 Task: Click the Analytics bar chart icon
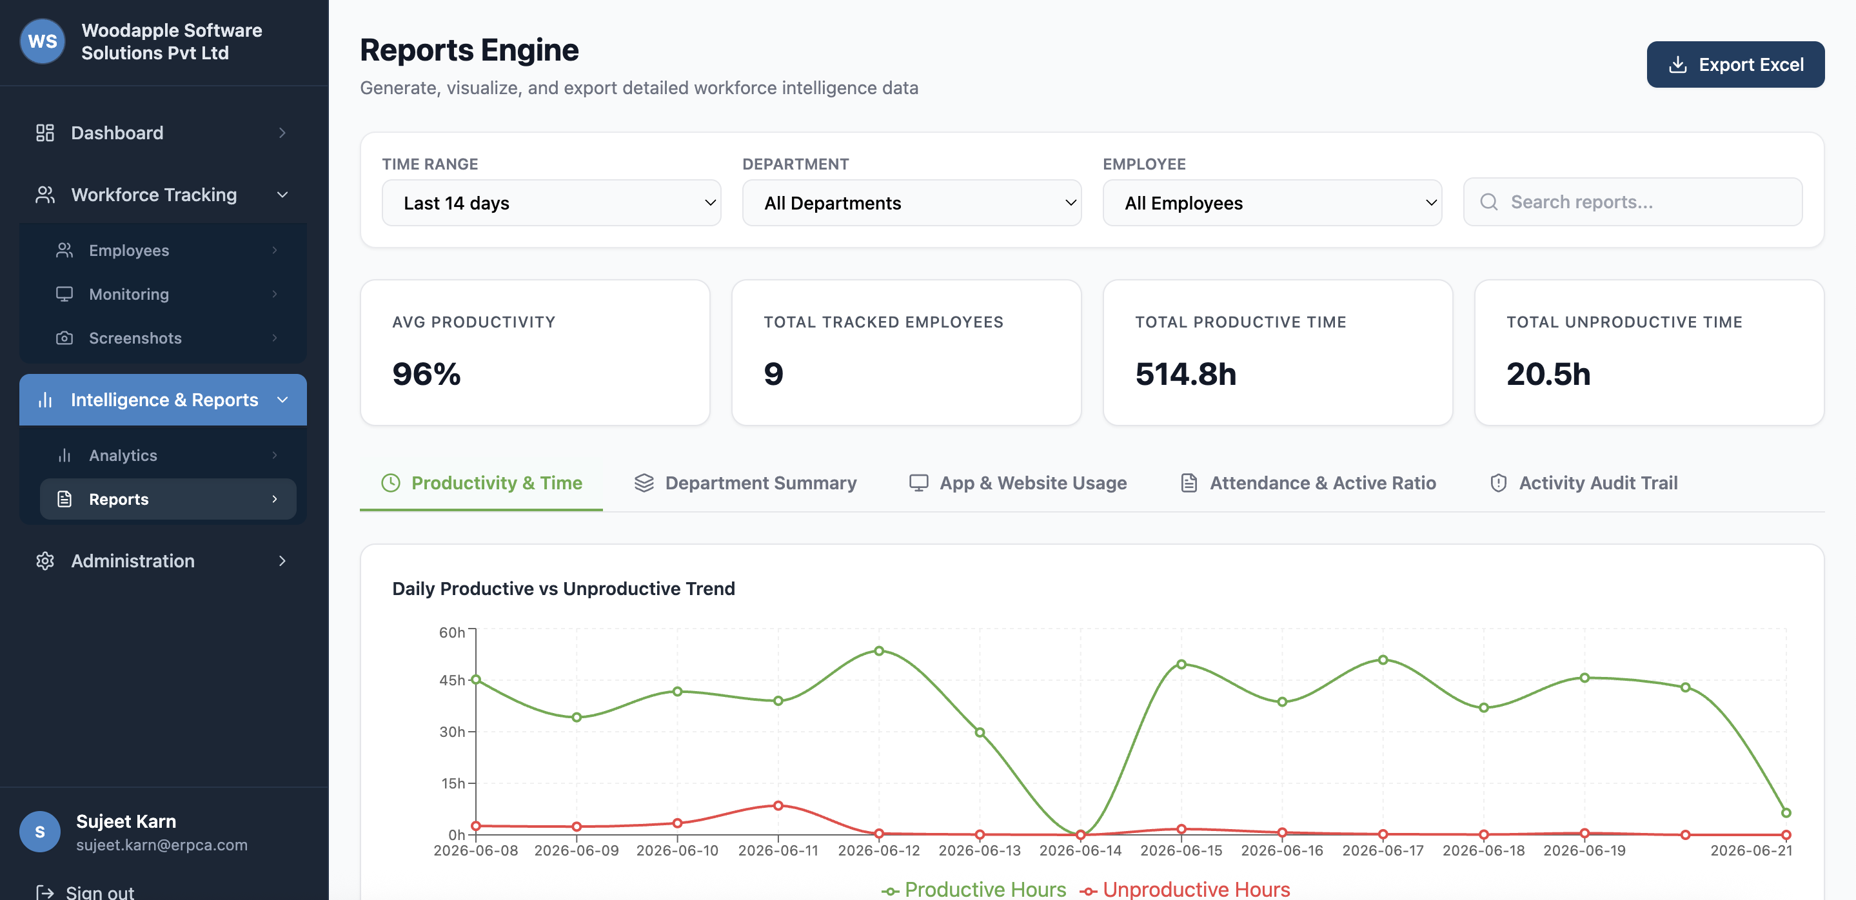(x=64, y=455)
